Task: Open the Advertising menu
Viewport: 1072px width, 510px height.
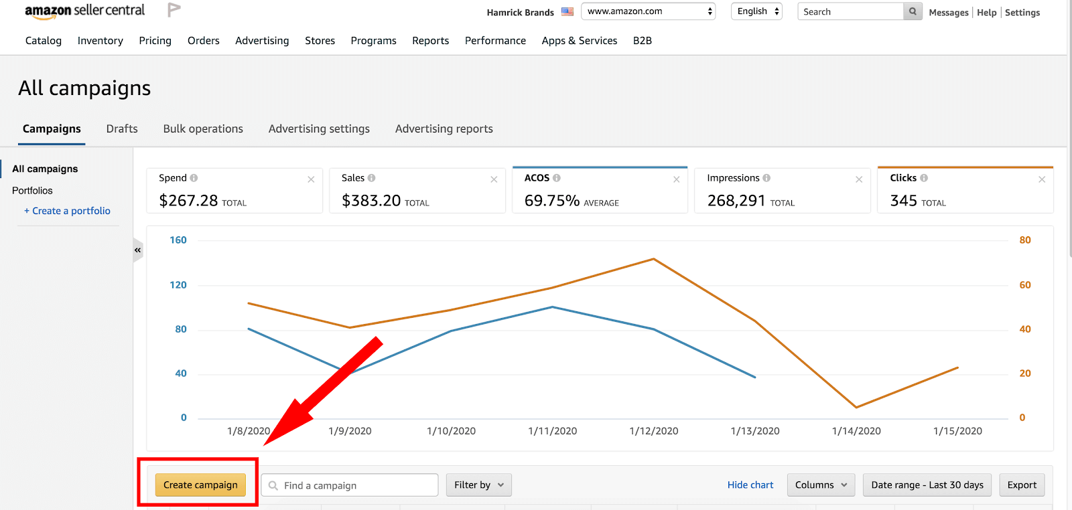Action: tap(262, 41)
